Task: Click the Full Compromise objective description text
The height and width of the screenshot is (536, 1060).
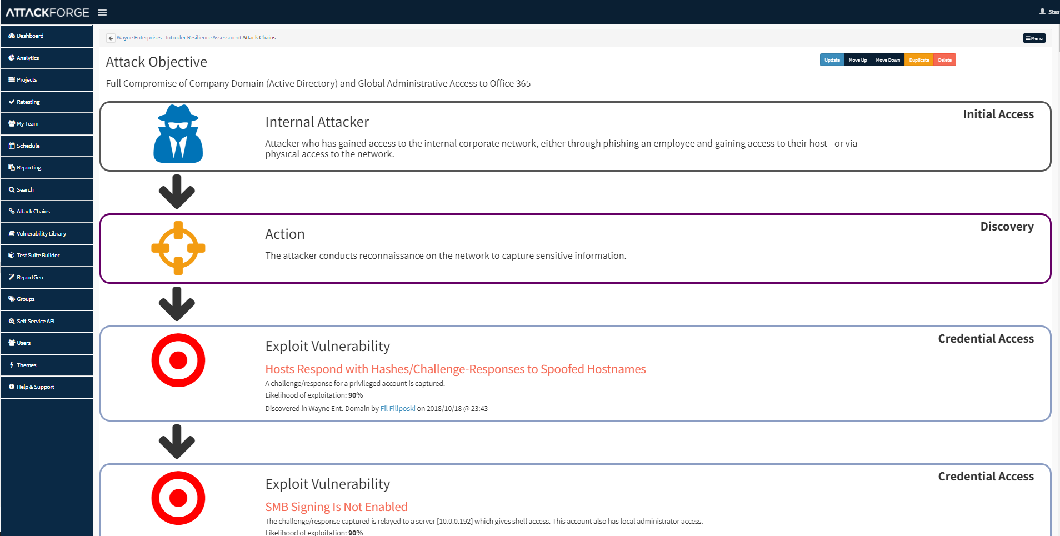Action: pyautogui.click(x=318, y=83)
